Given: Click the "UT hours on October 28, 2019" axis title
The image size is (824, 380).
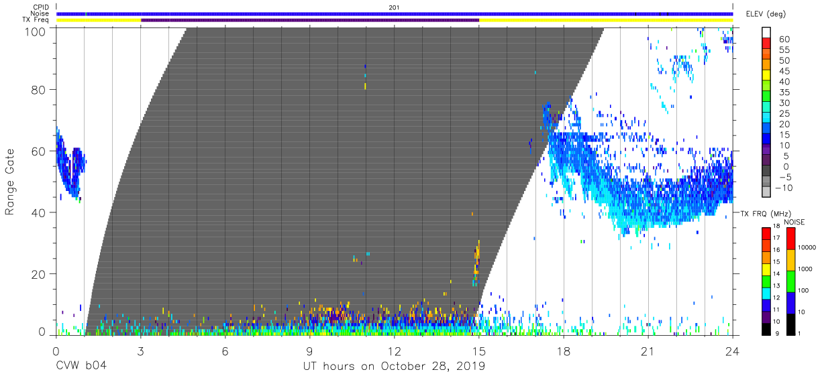Looking at the screenshot, I should [x=395, y=367].
